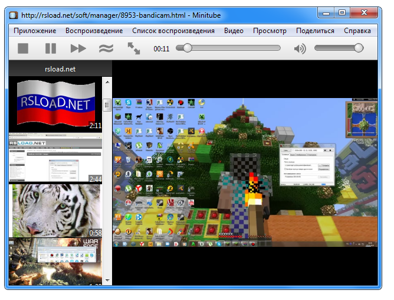
Task: Select the white tiger video thumbnail
Action: [55, 210]
